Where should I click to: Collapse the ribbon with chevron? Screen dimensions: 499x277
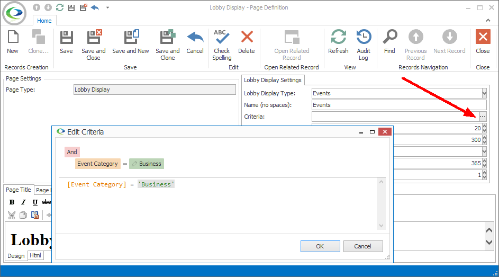488,20
